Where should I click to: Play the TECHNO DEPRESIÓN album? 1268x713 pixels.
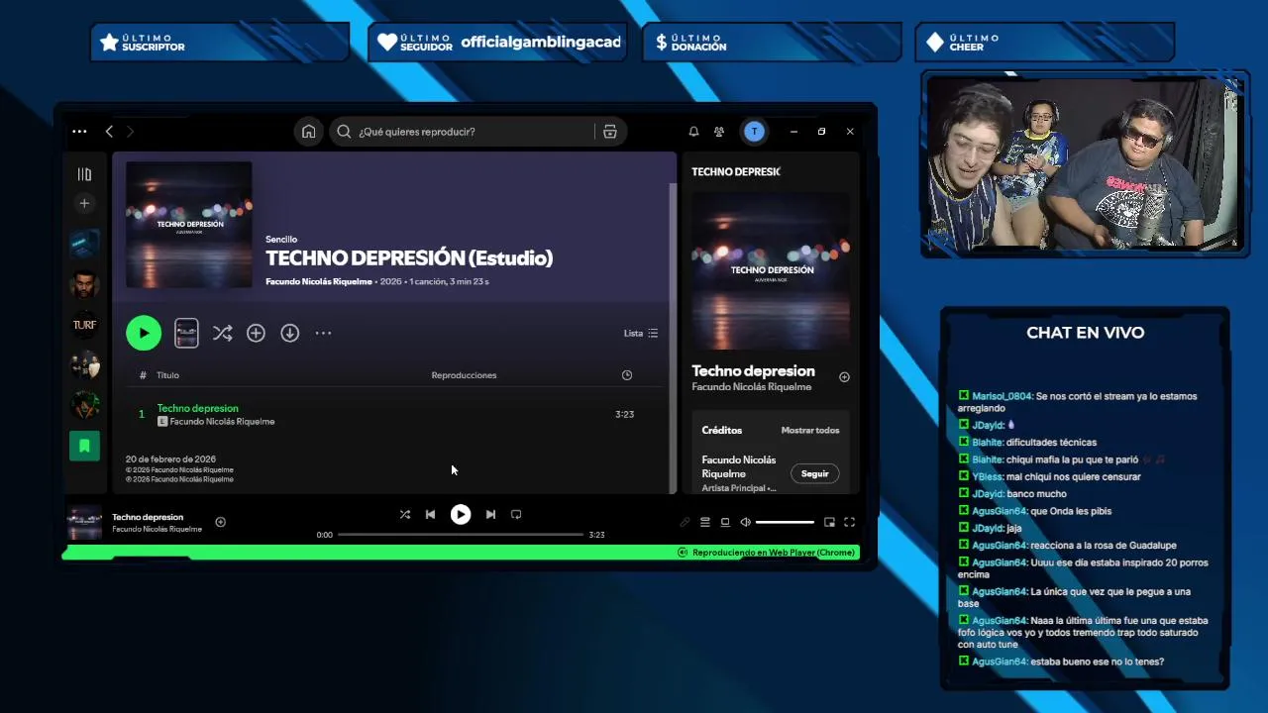click(x=144, y=333)
